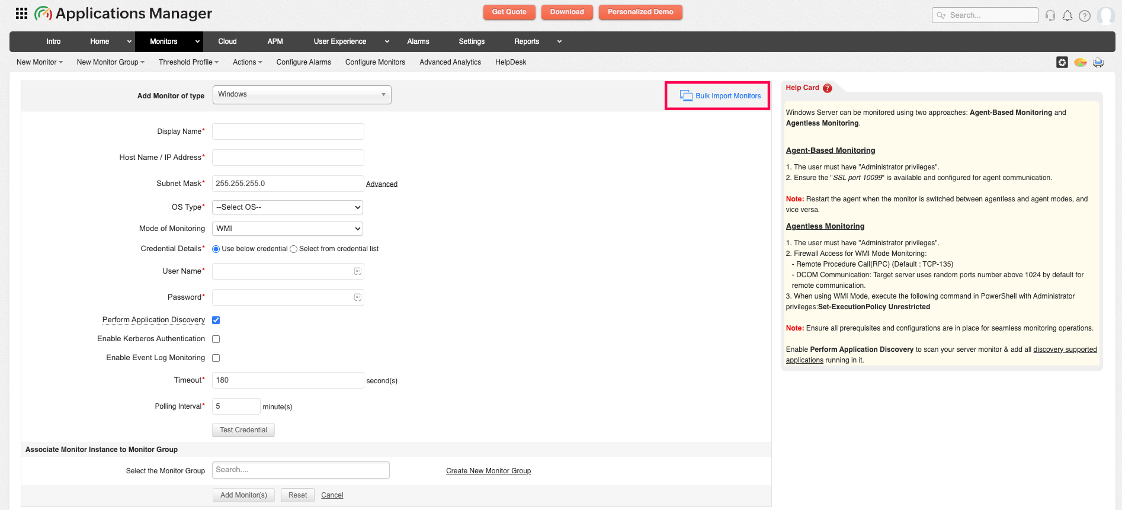Screen dimensions: 1122x510
Task: Click the Reset button
Action: 297,495
